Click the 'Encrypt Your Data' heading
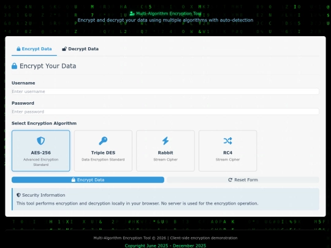Screen dimensions: 331x248 (x=48, y=66)
